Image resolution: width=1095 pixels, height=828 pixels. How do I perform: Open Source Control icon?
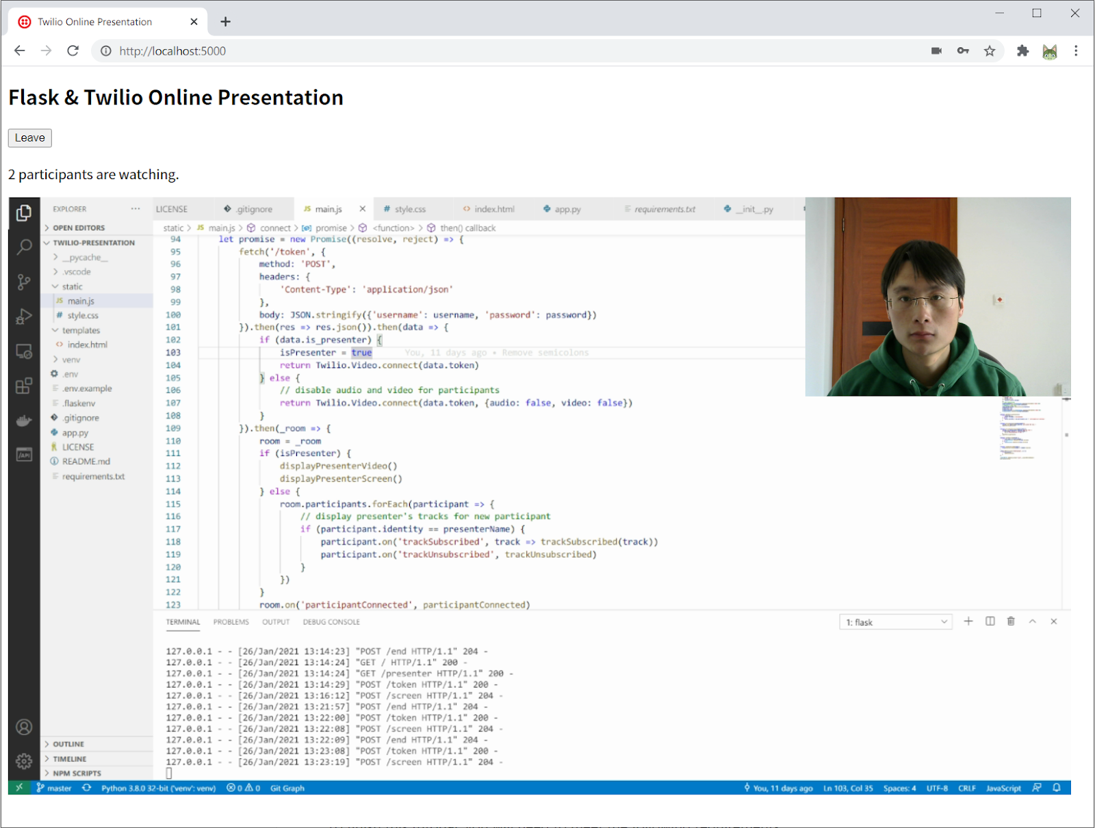point(24,282)
